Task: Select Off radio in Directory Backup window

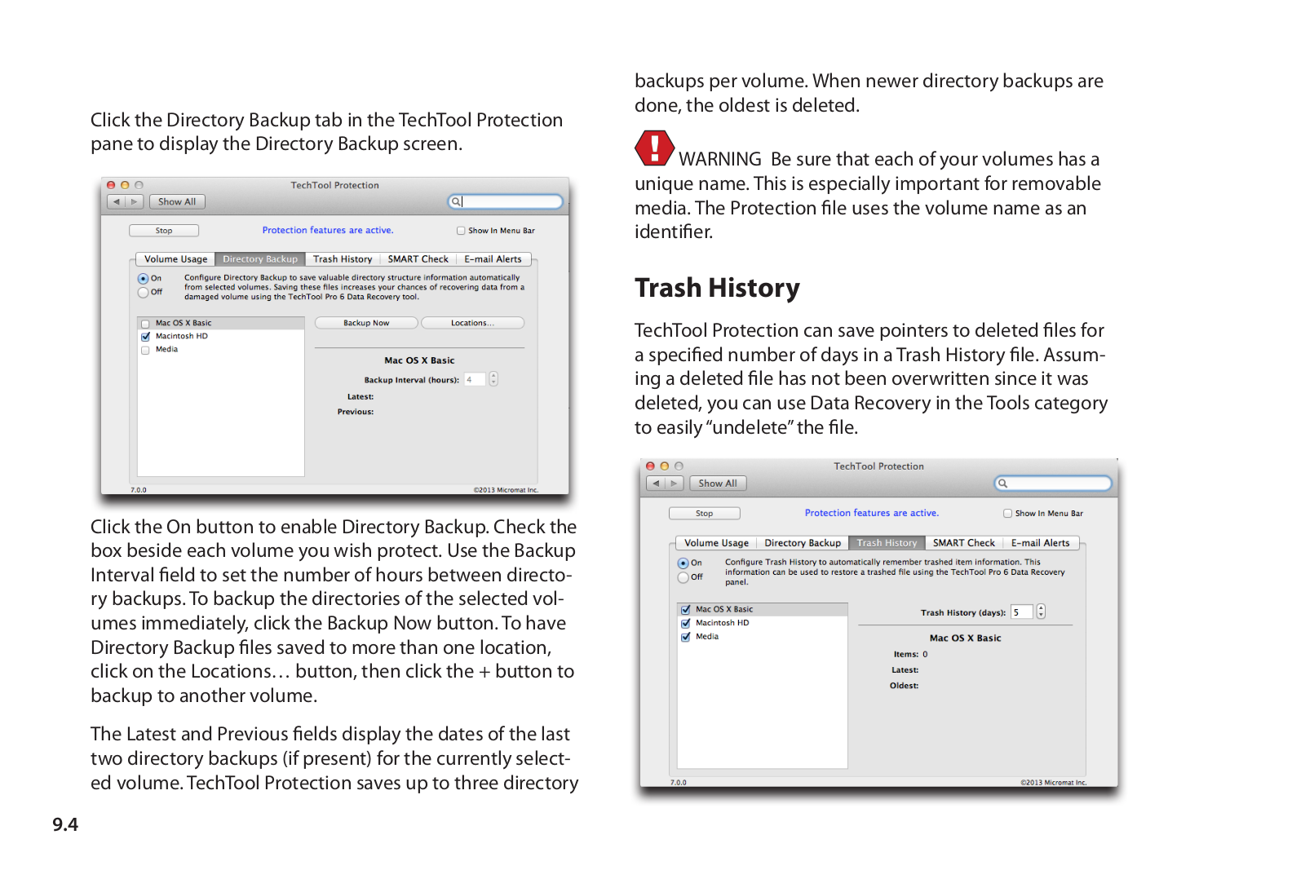Action: click(144, 292)
